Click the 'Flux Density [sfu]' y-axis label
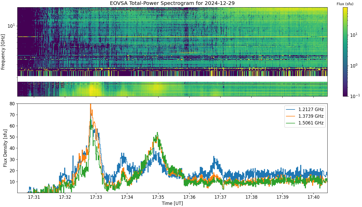Screen dimensions: 362x207 5,148
